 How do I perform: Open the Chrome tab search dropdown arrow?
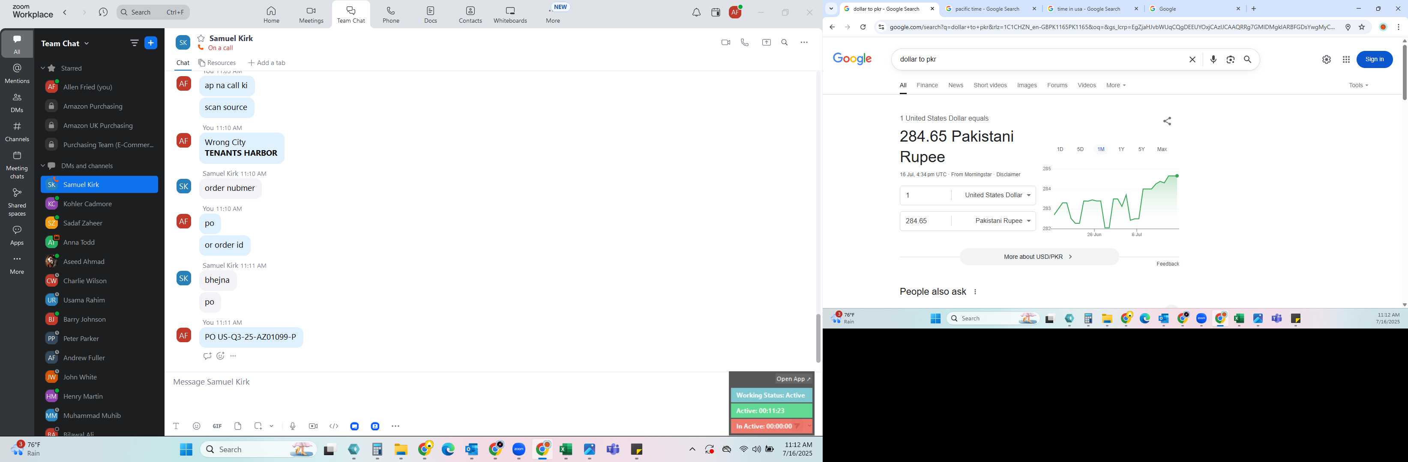point(831,9)
